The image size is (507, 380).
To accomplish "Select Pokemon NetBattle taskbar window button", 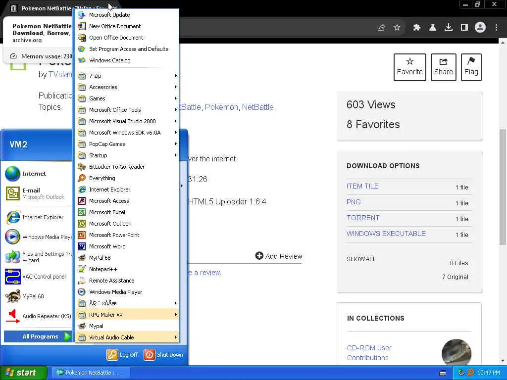I will (91, 373).
